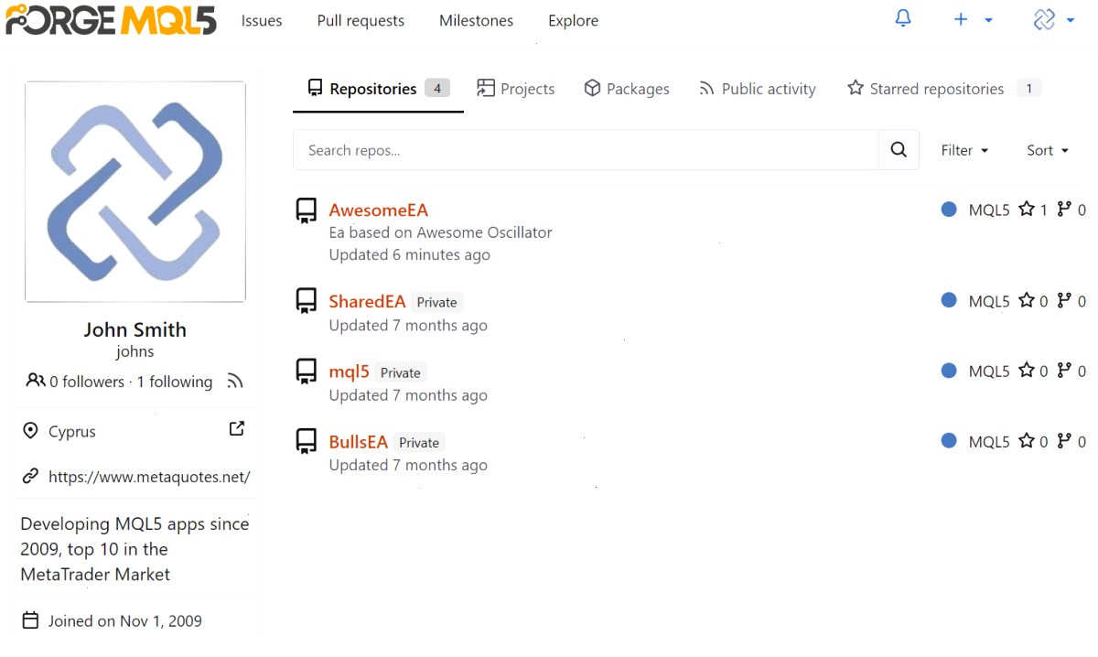Open the AwesomeEA repository
The height and width of the screenshot is (657, 1098).
379,210
